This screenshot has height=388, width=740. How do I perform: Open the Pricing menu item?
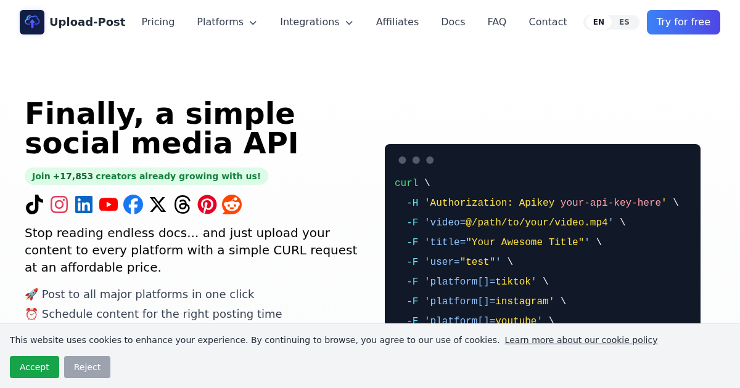[x=158, y=22]
